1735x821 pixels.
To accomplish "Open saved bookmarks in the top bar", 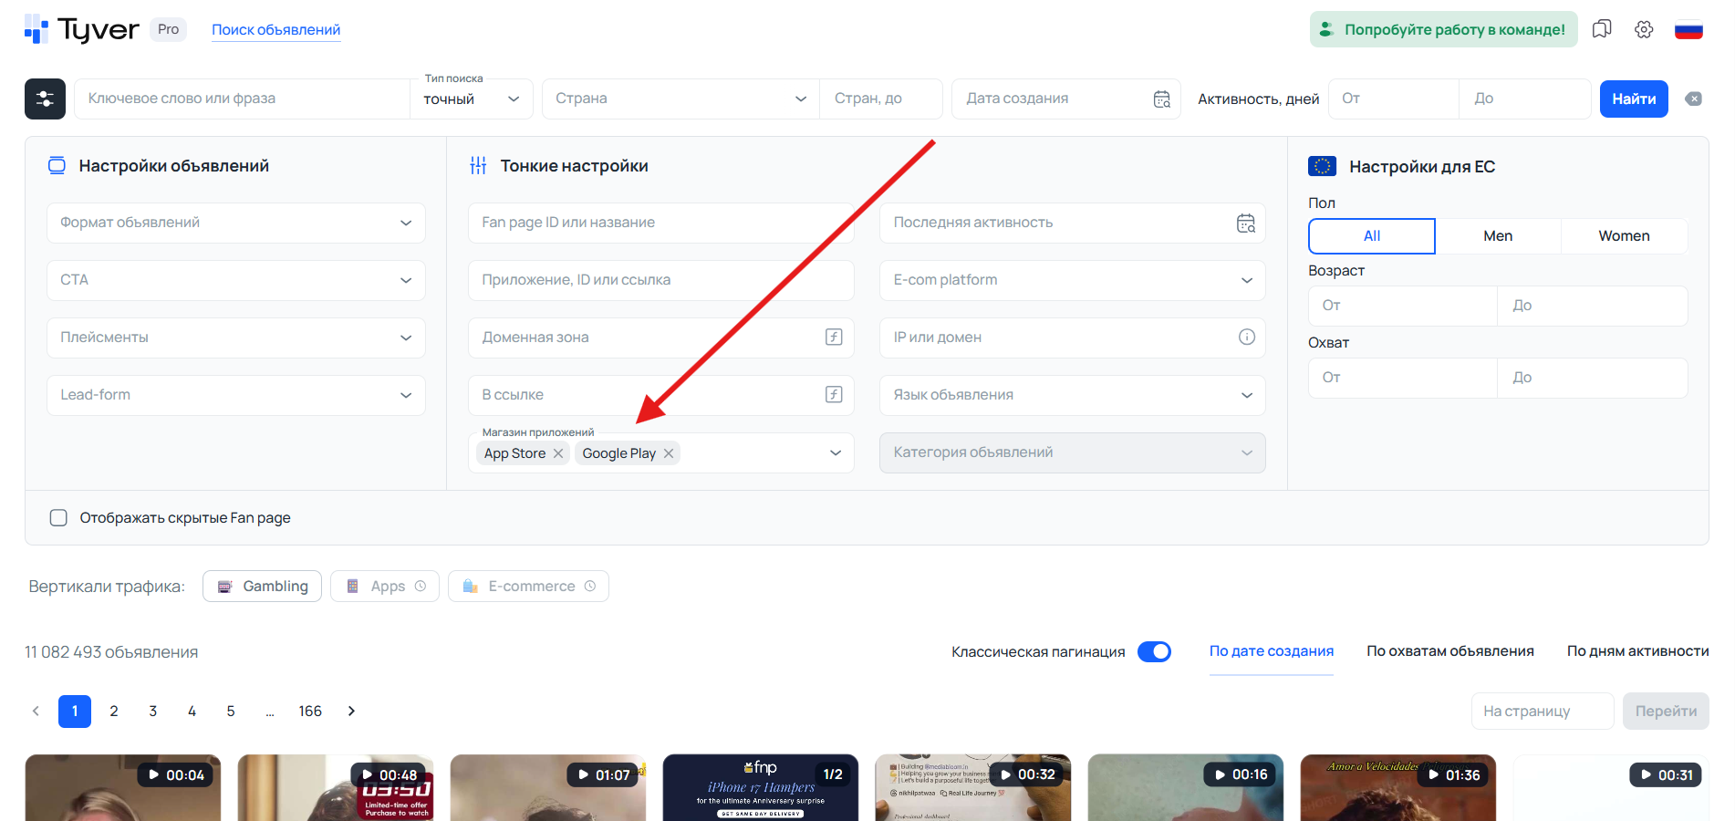I will click(1602, 28).
